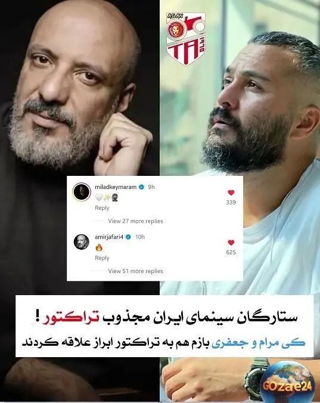Click the verified badge next to amirjafari4

(x=128, y=237)
